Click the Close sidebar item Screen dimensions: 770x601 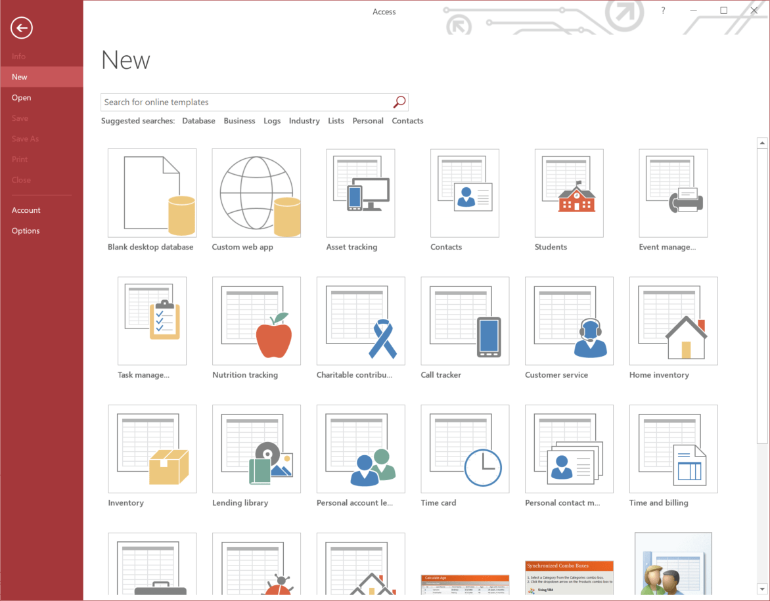pyautogui.click(x=42, y=180)
